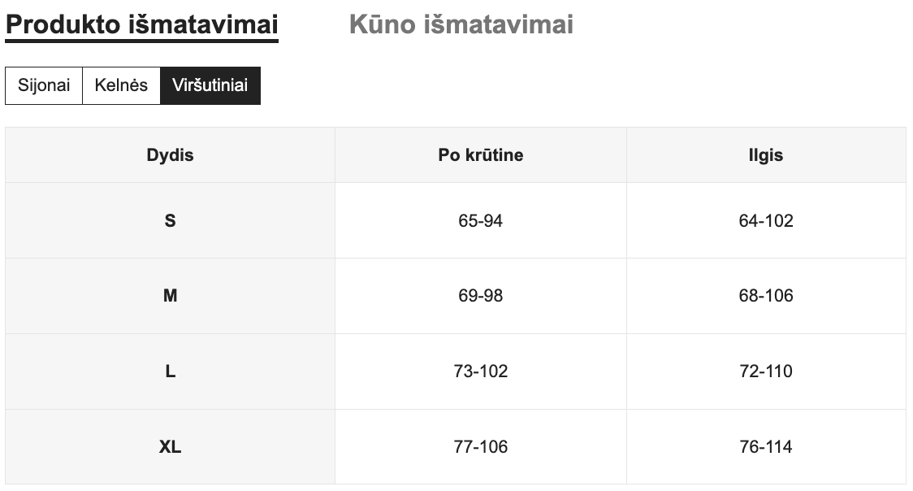Screen dimensions: 913x491
Task: Click the XL size row label
Action: [x=170, y=446]
